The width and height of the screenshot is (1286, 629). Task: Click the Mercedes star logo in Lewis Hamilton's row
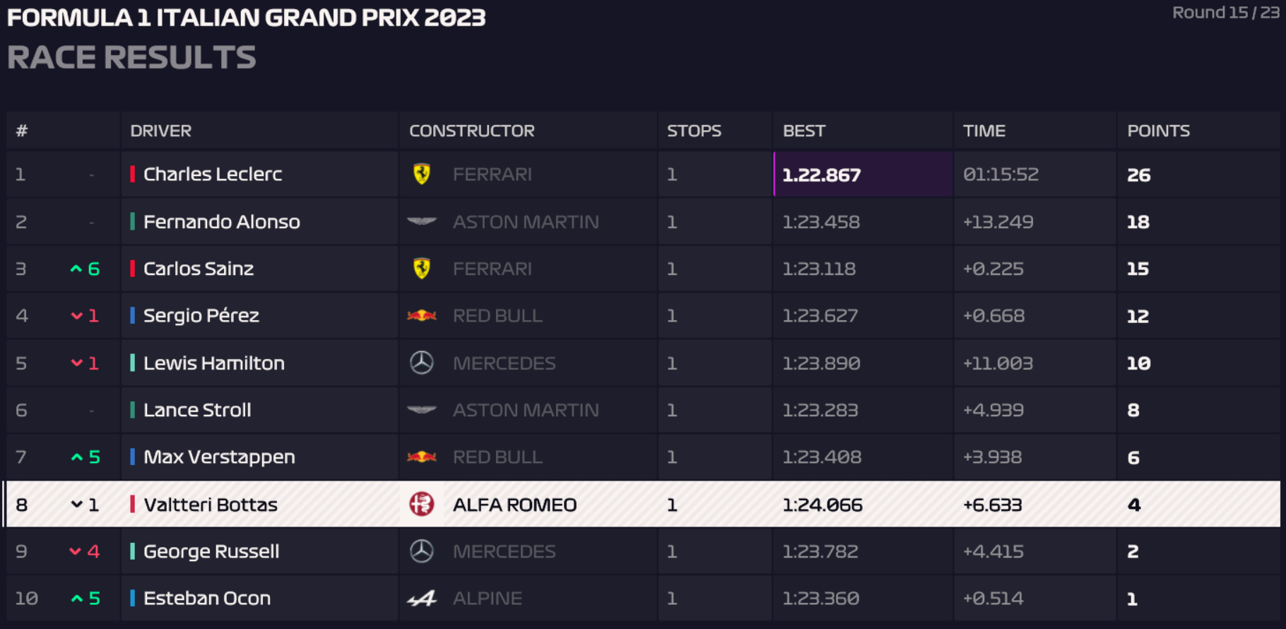[422, 363]
